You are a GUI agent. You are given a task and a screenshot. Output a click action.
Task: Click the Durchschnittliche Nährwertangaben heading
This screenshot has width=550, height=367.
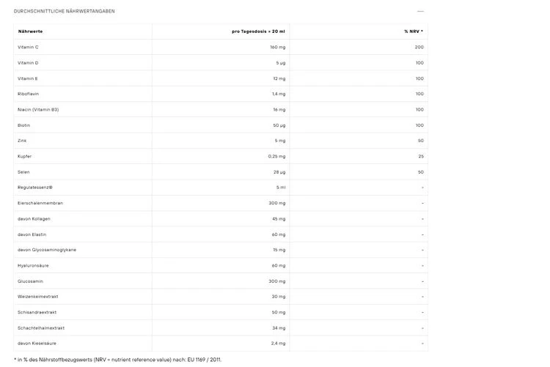pos(65,11)
